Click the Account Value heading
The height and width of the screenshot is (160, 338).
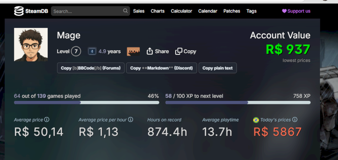click(280, 35)
